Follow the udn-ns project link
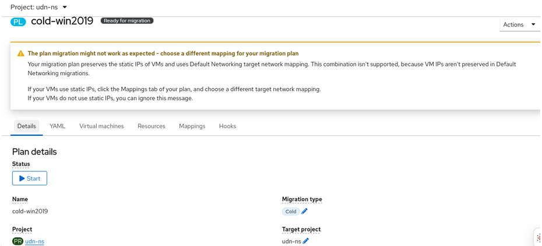 (34, 241)
